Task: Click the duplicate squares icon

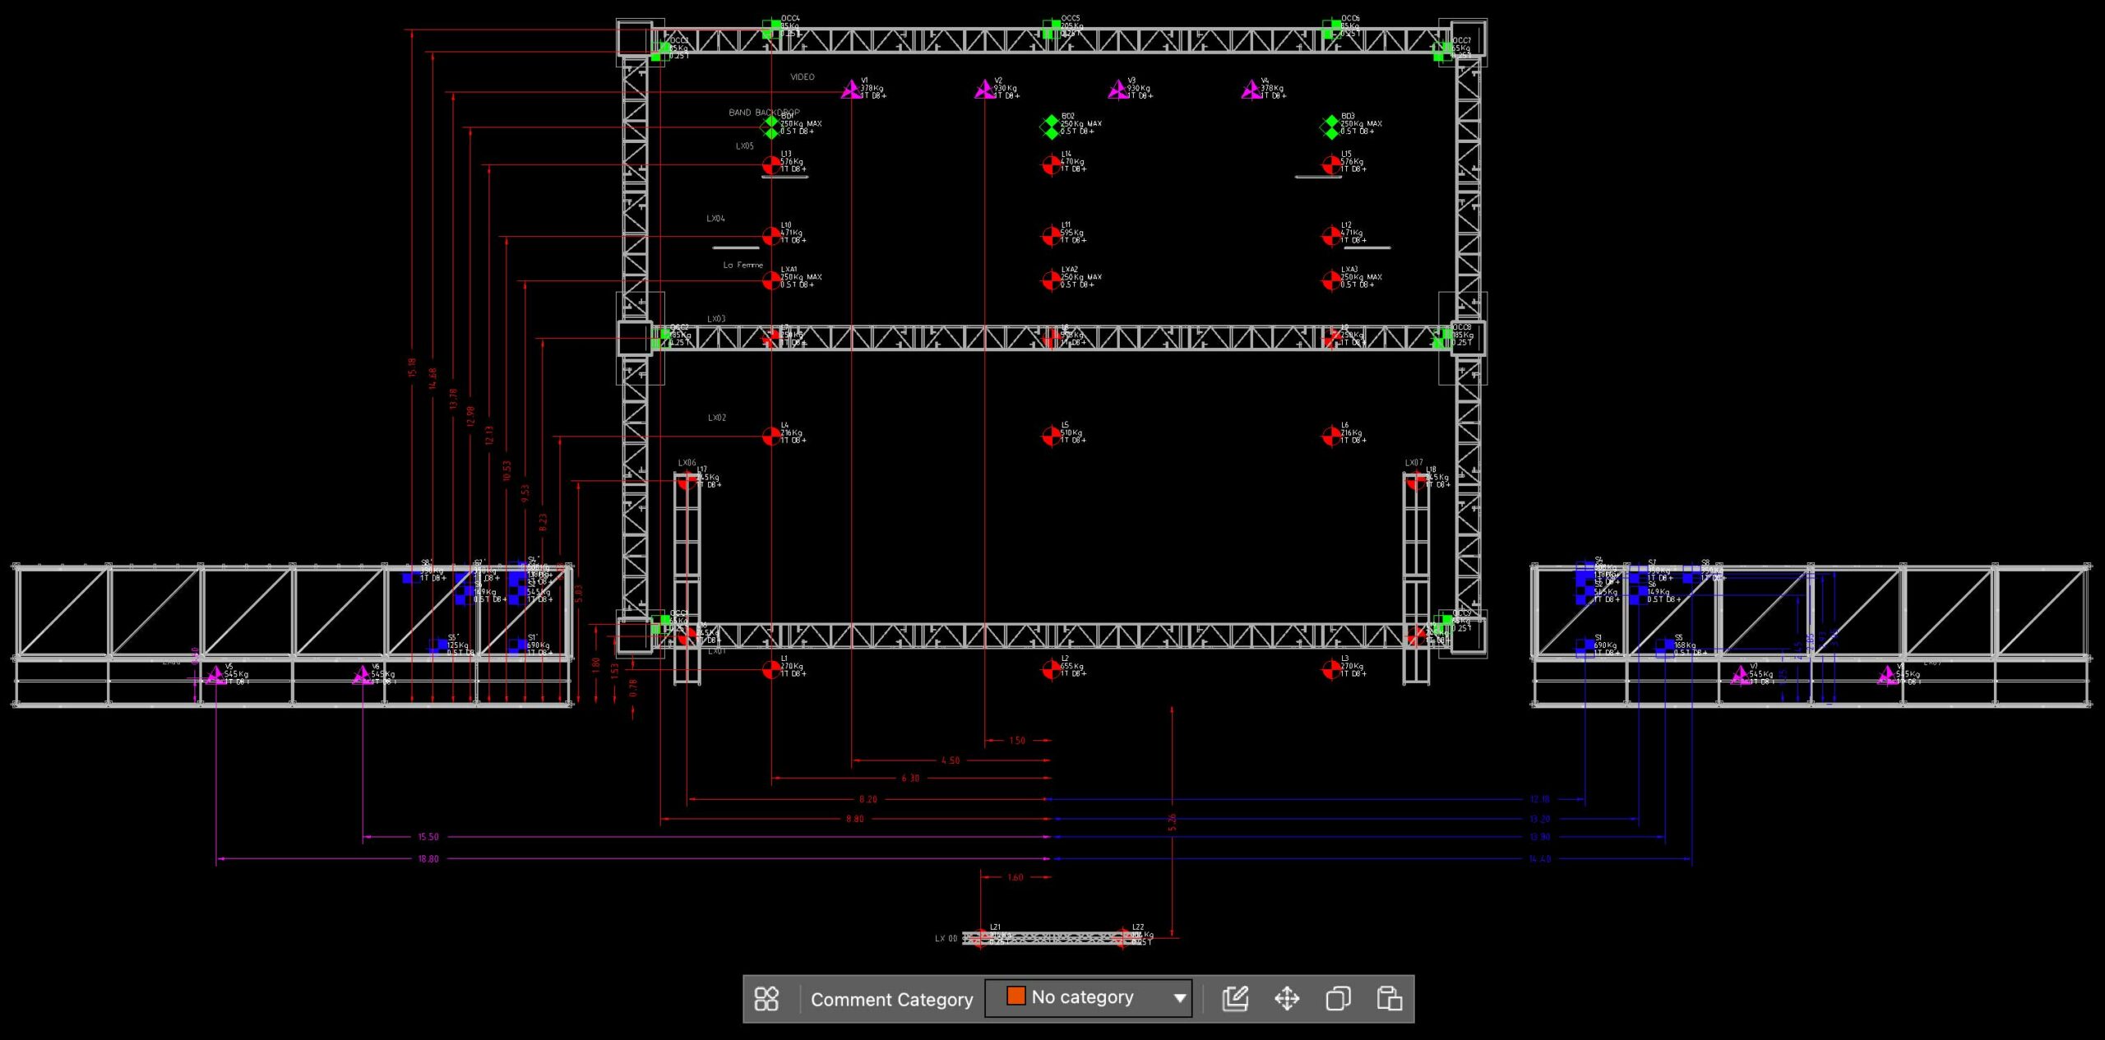Action: coord(1338,999)
